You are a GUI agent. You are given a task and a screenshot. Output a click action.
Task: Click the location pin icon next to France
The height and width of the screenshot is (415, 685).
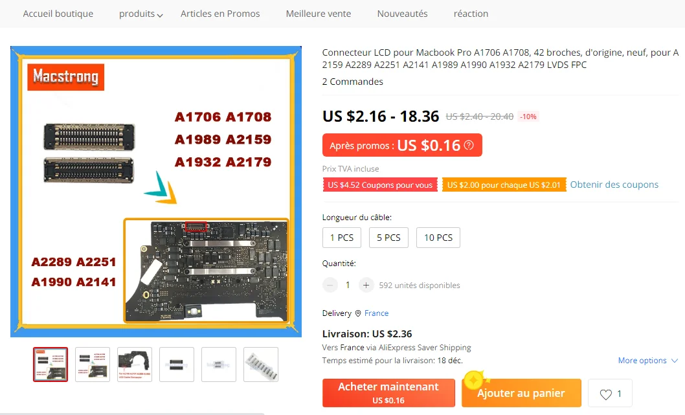coord(358,313)
